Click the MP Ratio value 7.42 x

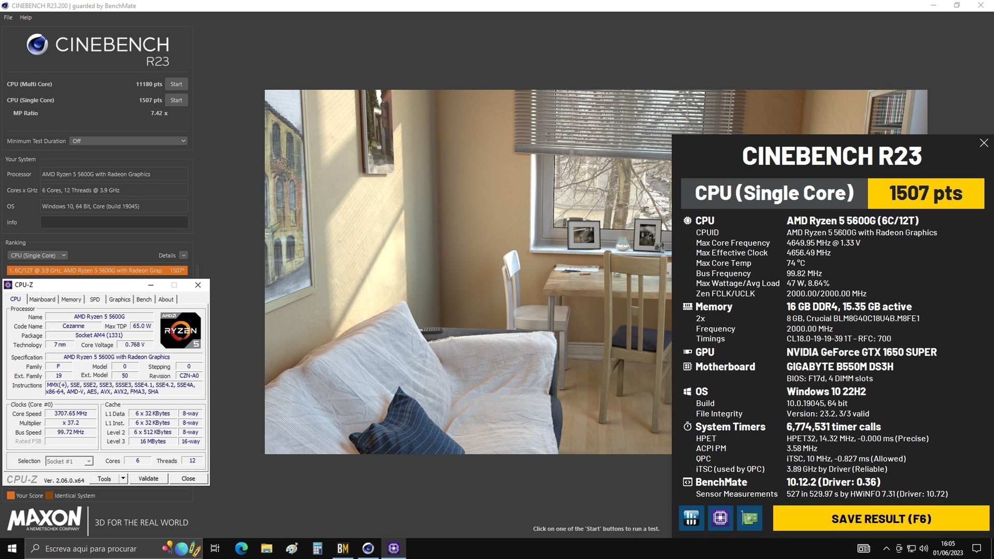click(x=159, y=113)
